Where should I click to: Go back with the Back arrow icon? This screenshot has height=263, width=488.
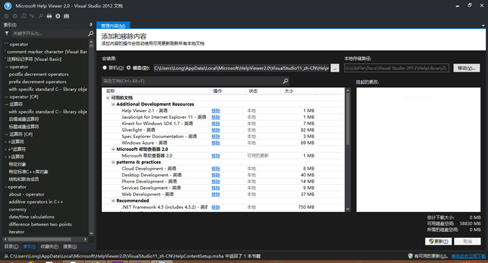6,16
